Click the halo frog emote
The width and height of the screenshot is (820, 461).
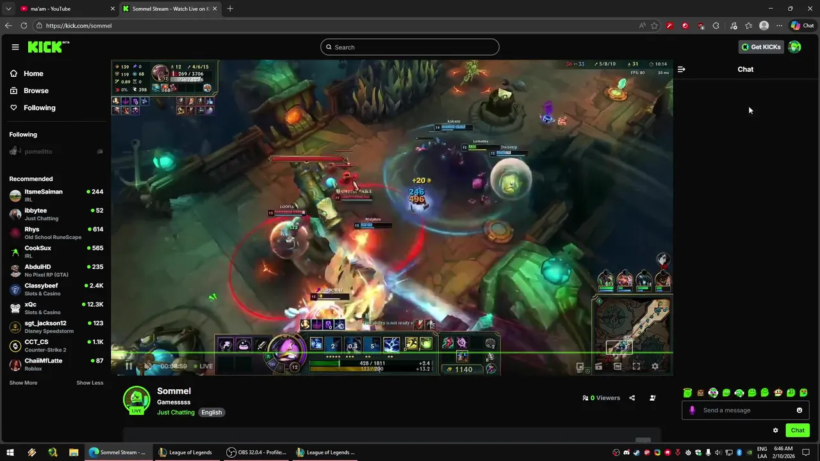point(687,392)
